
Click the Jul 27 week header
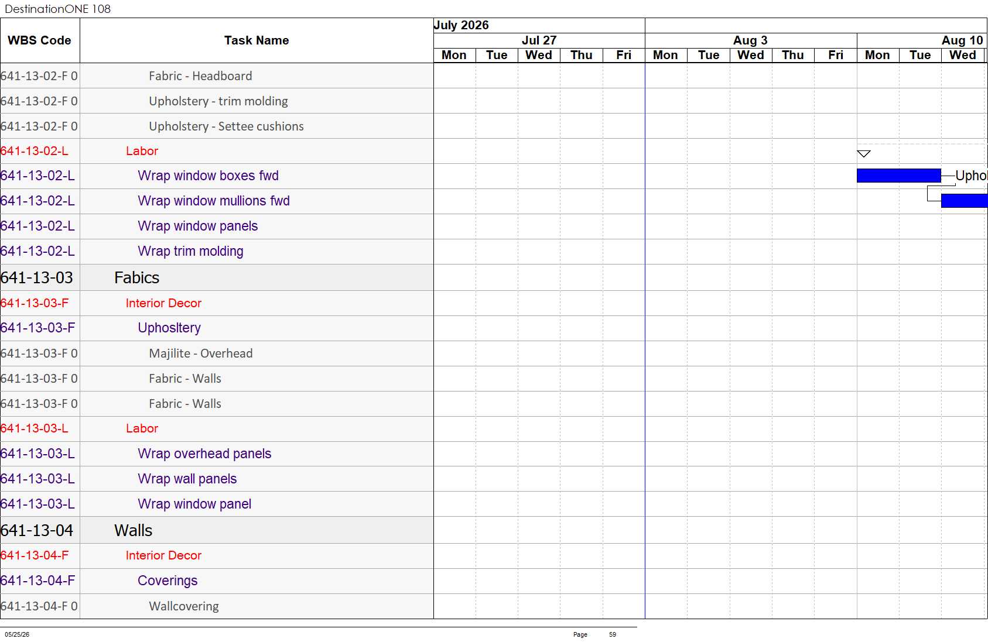[x=539, y=40]
